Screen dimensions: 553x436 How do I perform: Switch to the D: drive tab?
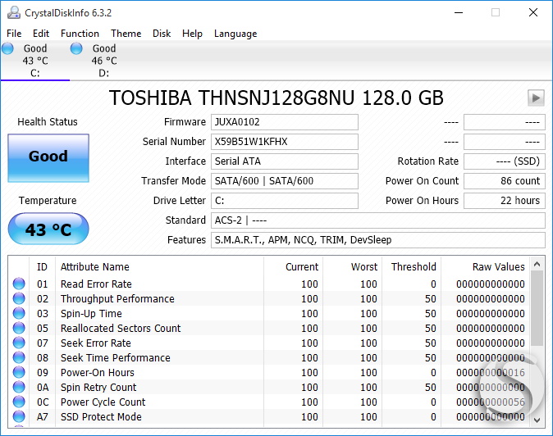(104, 61)
